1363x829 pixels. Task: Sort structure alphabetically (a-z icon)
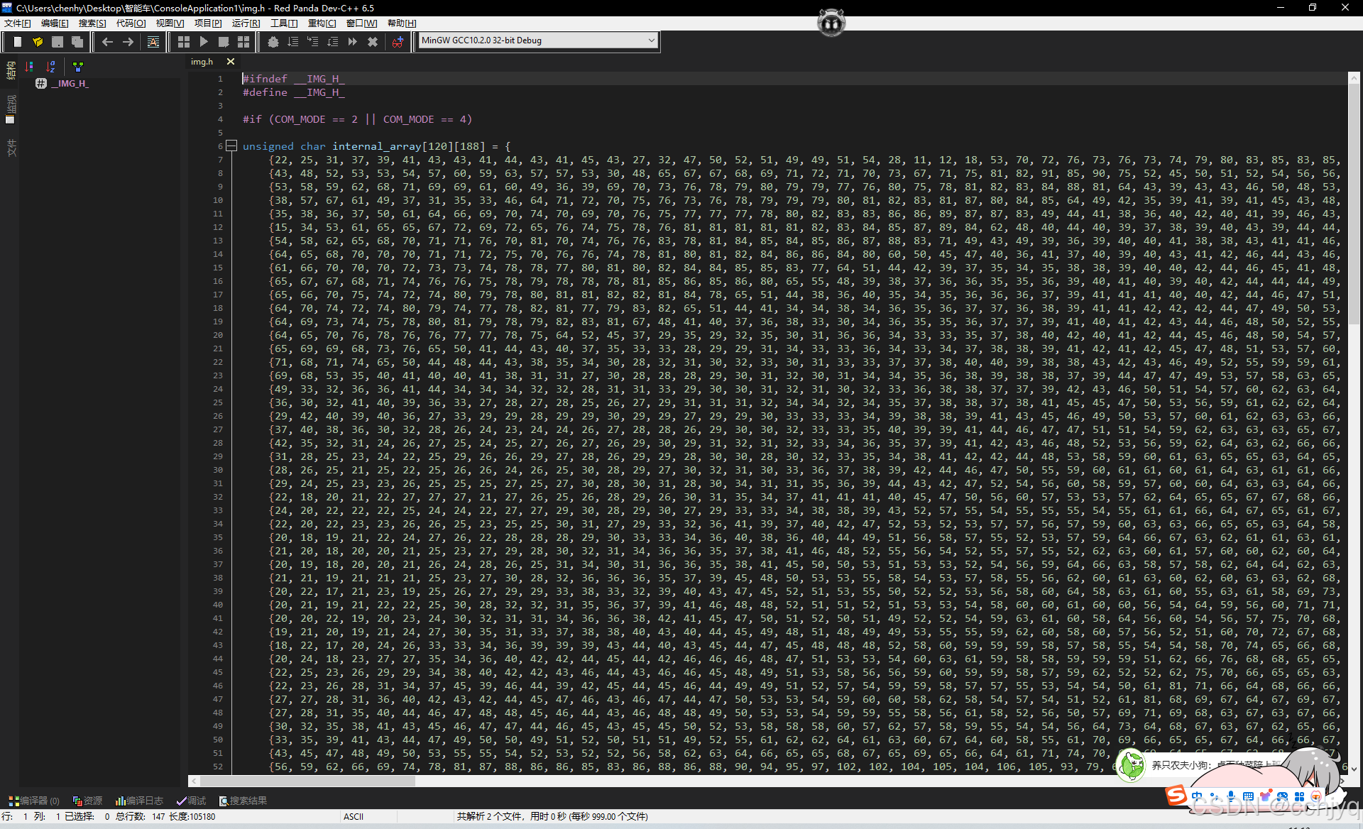(51, 67)
